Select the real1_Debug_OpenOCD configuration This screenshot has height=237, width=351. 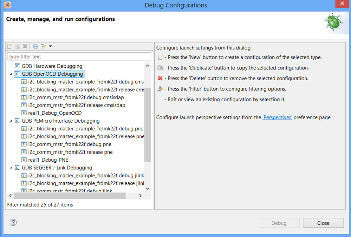click(x=55, y=113)
